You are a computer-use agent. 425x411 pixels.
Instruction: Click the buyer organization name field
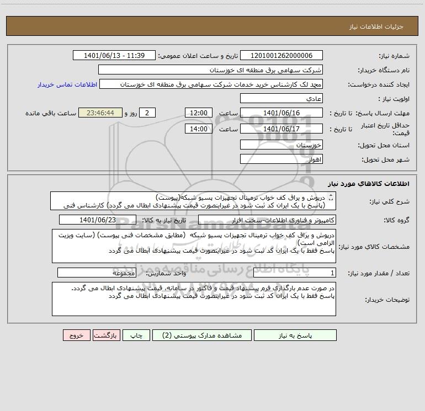(210, 70)
